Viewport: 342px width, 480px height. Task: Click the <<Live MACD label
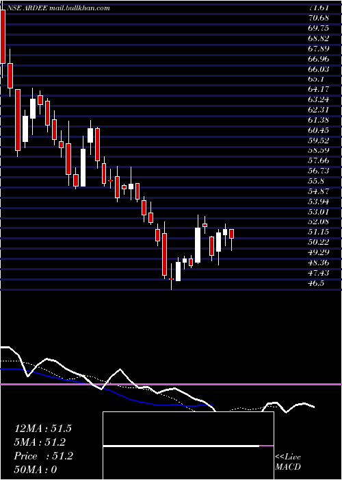pyautogui.click(x=288, y=461)
